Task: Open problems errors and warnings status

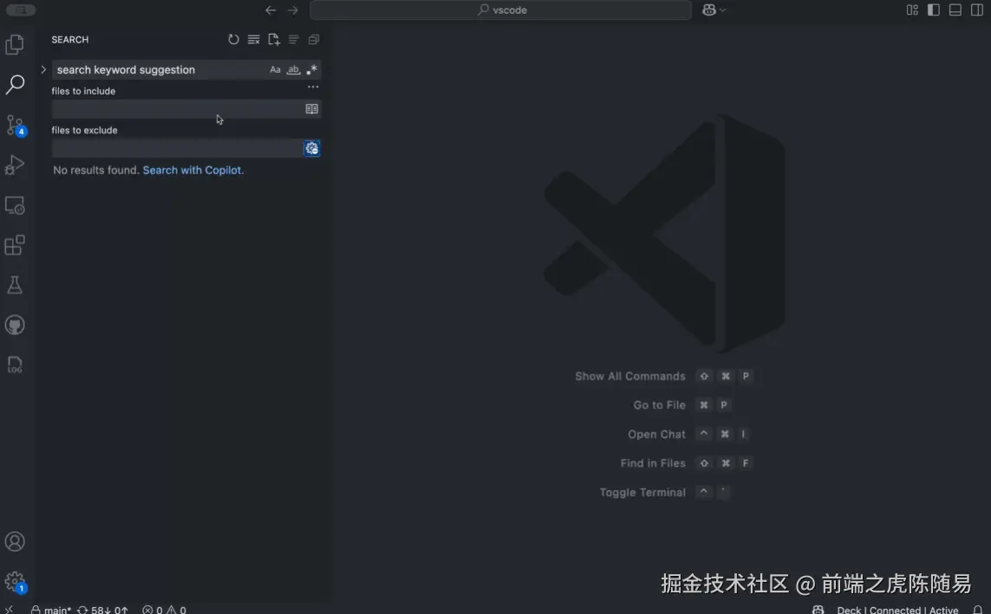Action: pos(165,610)
